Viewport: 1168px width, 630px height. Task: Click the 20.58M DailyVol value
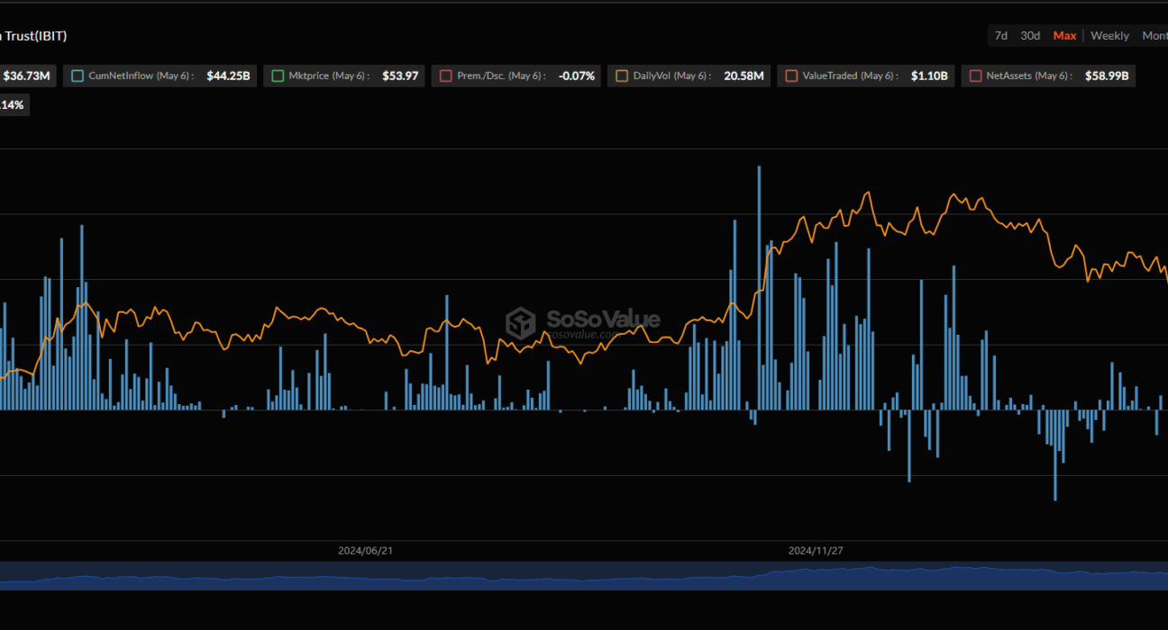point(744,76)
